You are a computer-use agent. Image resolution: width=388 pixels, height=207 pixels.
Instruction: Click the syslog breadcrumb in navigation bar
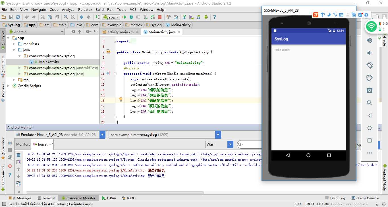pos(154,25)
